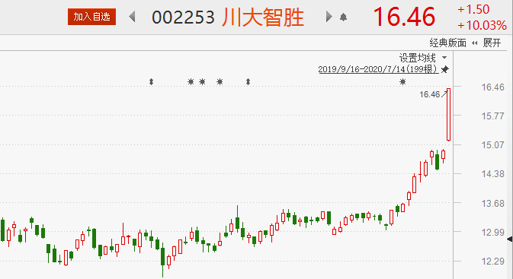Click the second up-down arrow event marker

(x=248, y=81)
